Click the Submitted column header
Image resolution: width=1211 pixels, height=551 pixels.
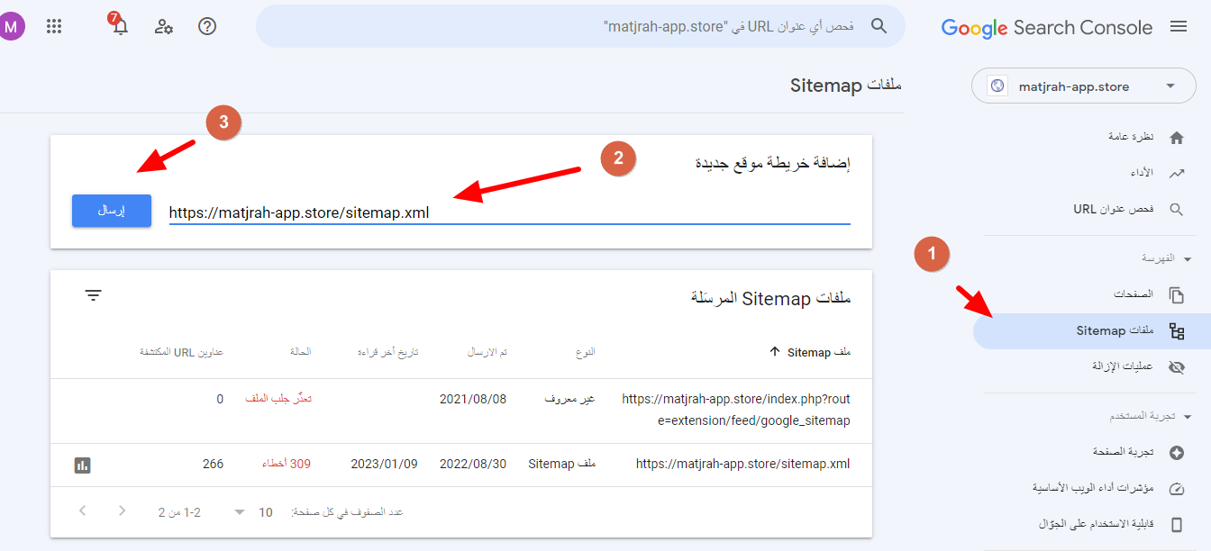coord(487,352)
